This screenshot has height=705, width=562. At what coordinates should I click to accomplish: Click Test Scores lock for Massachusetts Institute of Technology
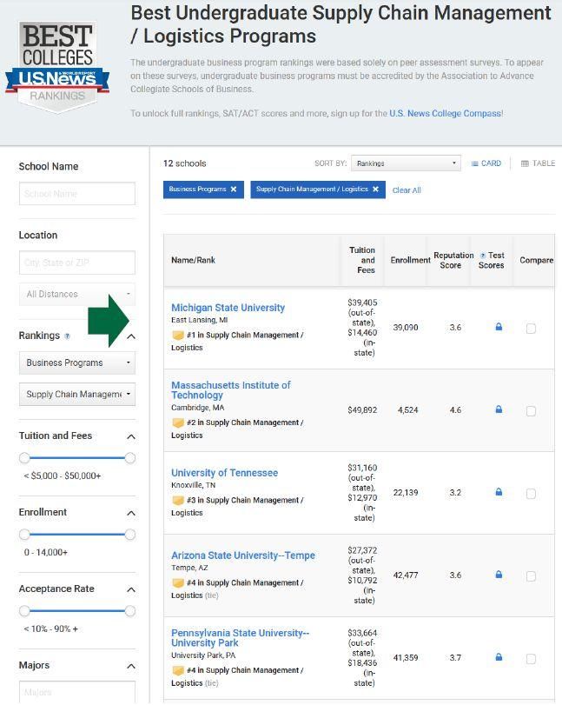[x=499, y=409]
